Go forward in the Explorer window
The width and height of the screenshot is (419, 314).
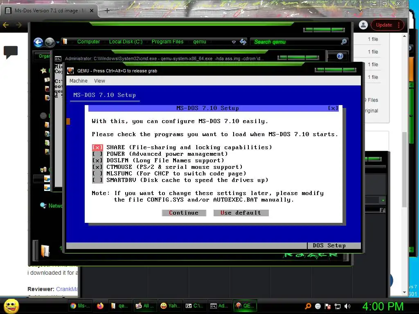coord(50,42)
